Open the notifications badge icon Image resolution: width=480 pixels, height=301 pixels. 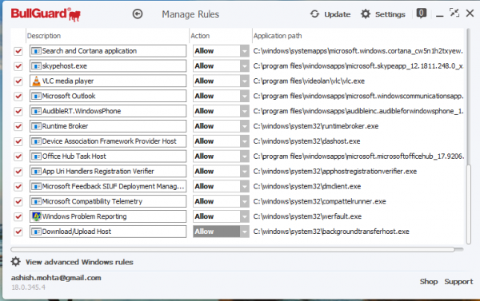point(422,14)
